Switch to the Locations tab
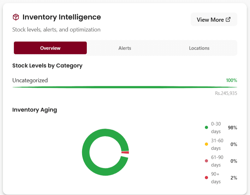The width and height of the screenshot is (250, 195). 199,48
